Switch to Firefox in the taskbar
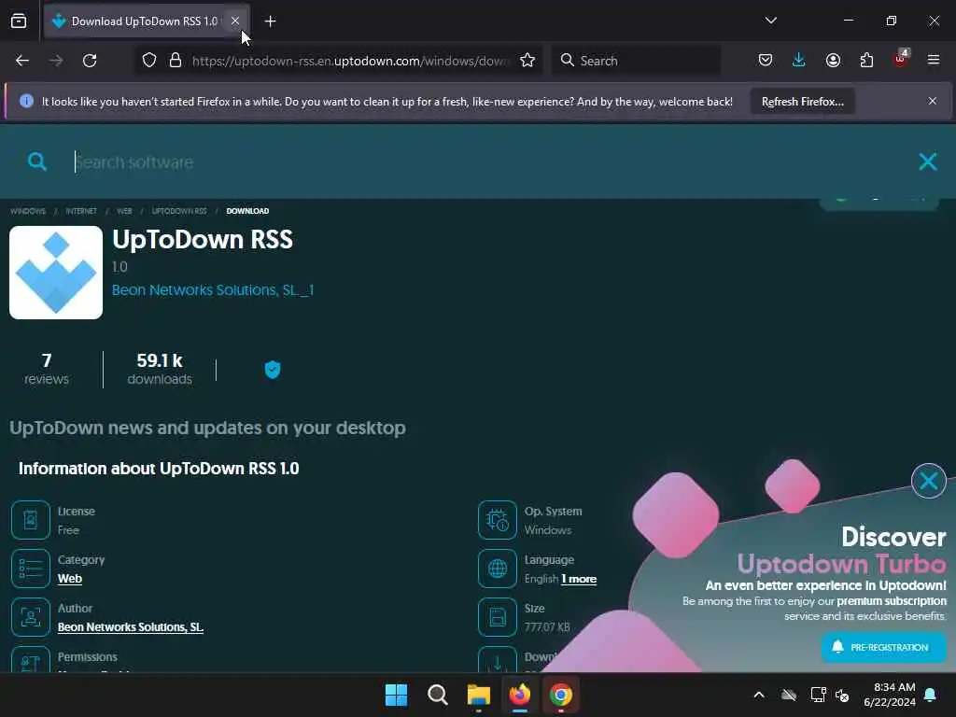The image size is (956, 717). (519, 695)
